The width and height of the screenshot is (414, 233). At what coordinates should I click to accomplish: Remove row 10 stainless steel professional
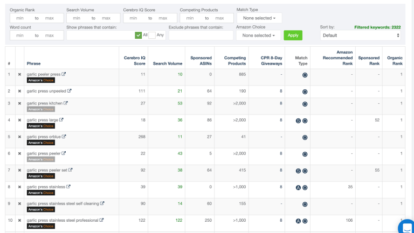(x=19, y=220)
